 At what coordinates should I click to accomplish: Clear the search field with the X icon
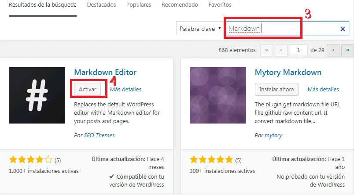(x=343, y=29)
